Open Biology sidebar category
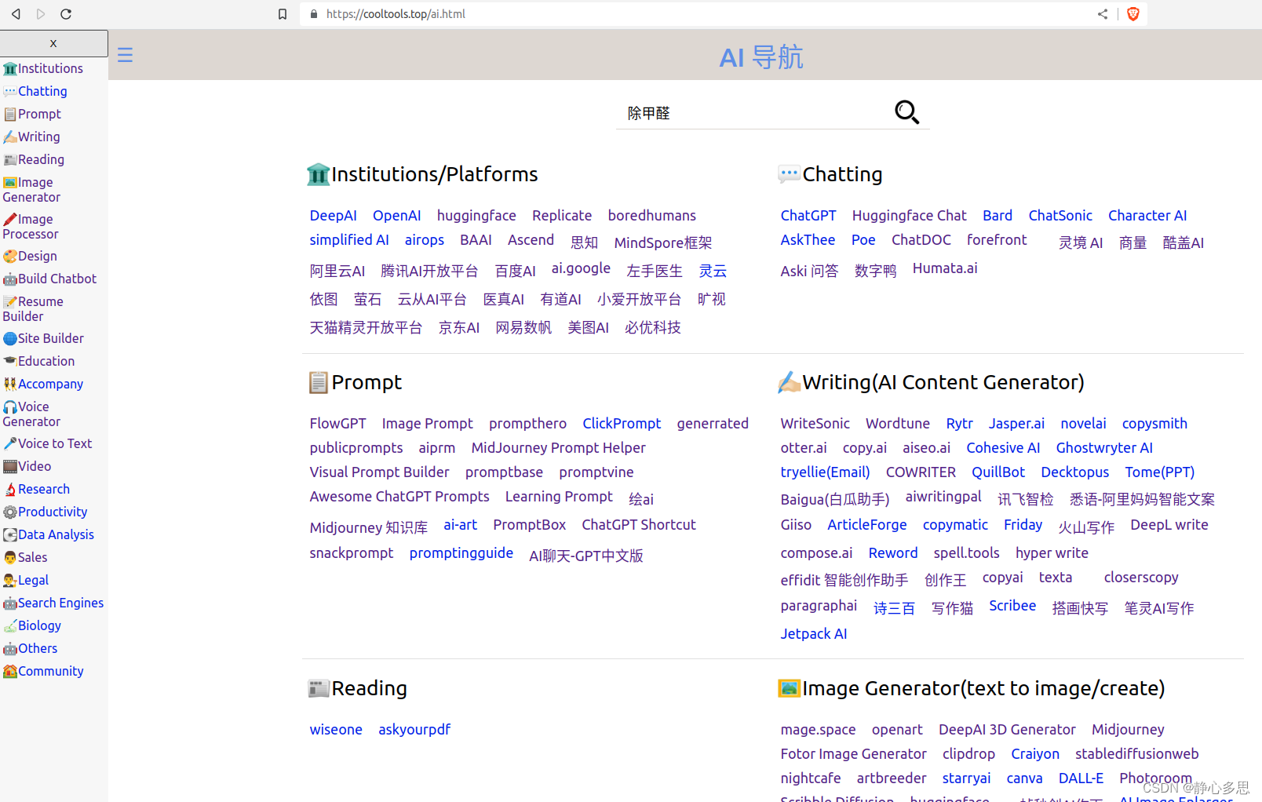The image size is (1262, 802). (32, 625)
